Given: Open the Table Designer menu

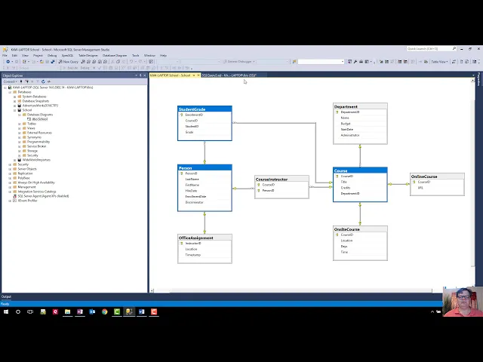Looking at the screenshot, I should [88, 55].
